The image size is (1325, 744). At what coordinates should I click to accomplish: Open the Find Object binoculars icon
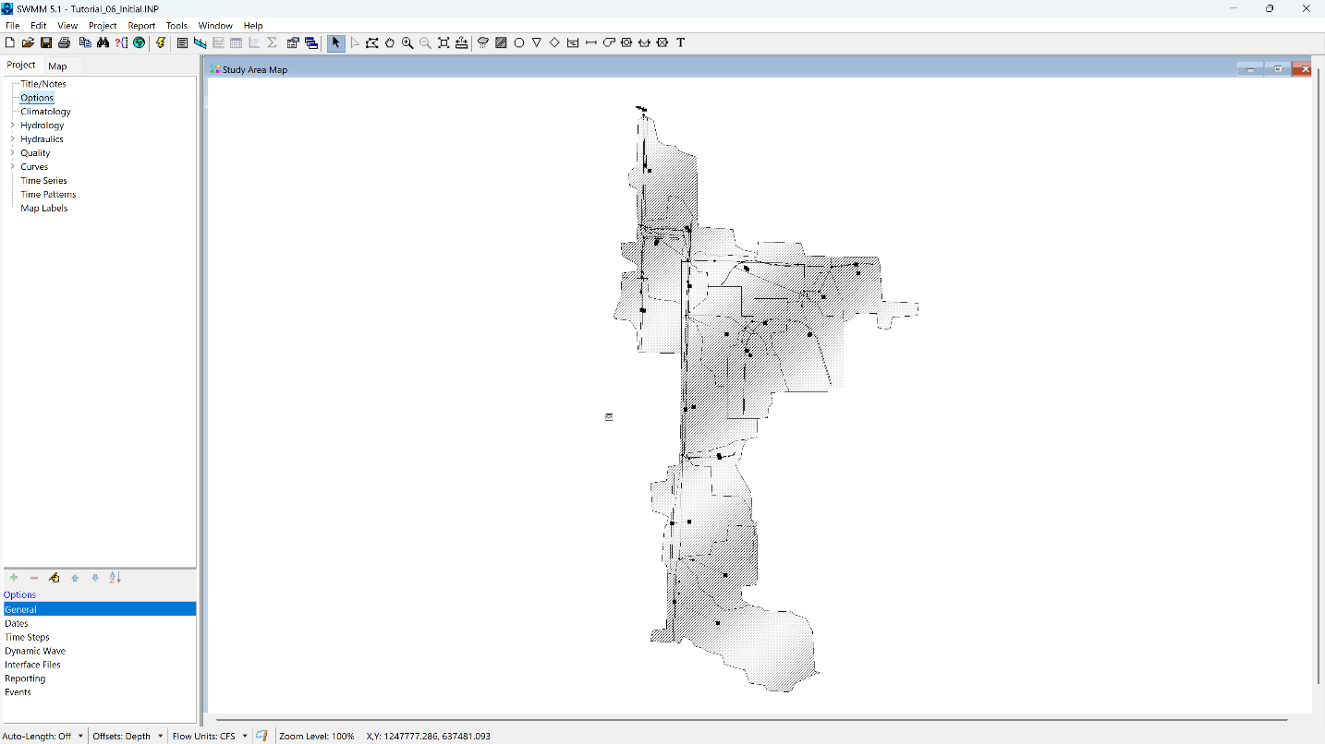102,42
